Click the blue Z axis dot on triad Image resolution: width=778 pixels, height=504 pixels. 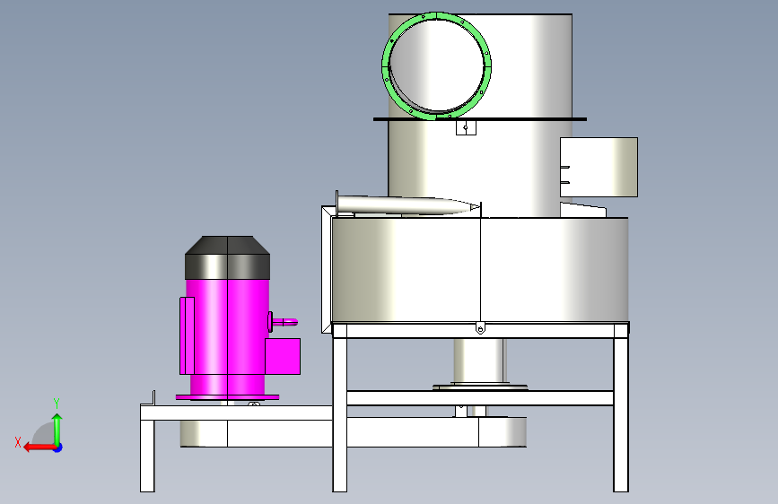pos(58,448)
